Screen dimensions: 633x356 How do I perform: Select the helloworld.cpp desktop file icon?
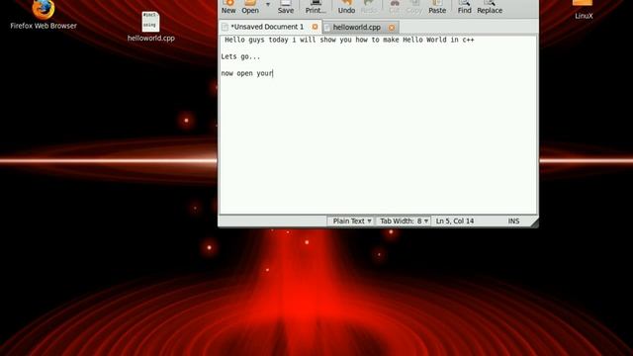(x=151, y=27)
